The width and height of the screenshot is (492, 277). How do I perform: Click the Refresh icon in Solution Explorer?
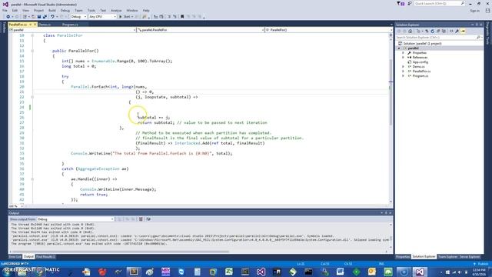(432, 31)
